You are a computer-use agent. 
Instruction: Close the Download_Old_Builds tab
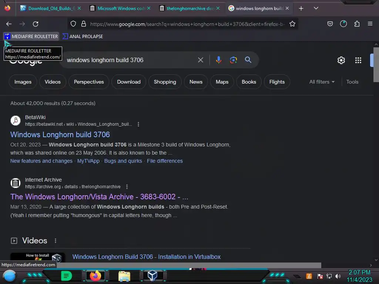[79, 9]
